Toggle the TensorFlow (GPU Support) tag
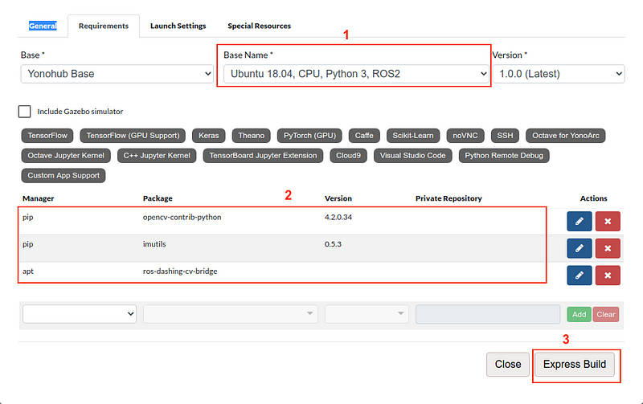The width and height of the screenshot is (643, 404). (133, 136)
